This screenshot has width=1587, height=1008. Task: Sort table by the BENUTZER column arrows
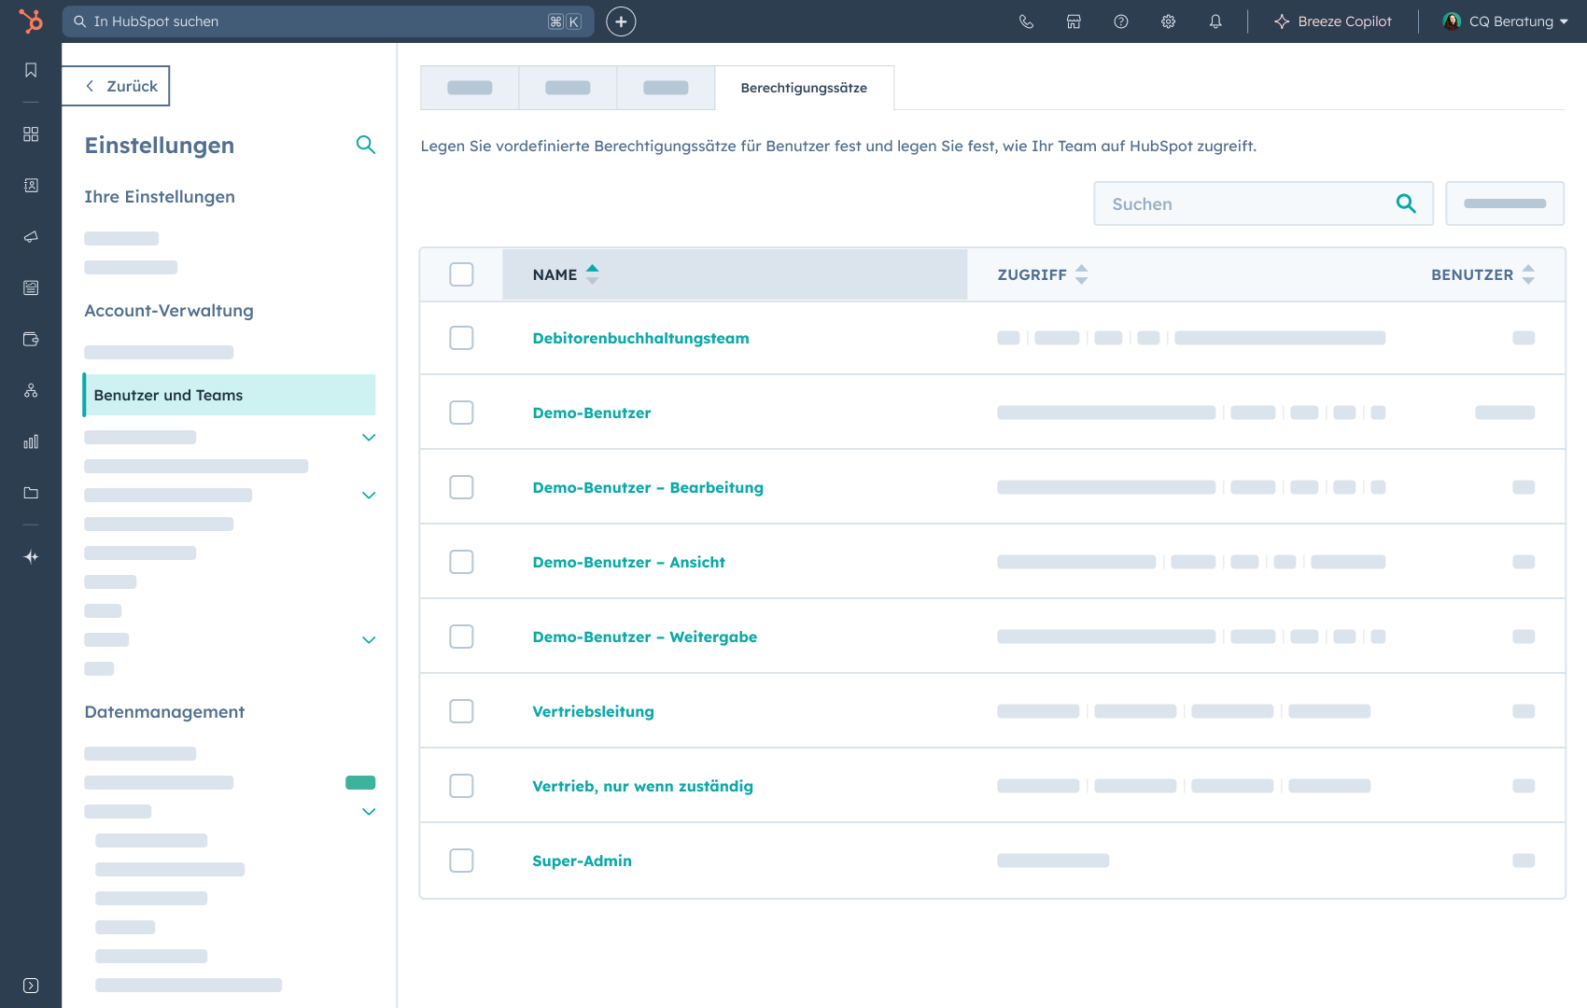tap(1528, 274)
